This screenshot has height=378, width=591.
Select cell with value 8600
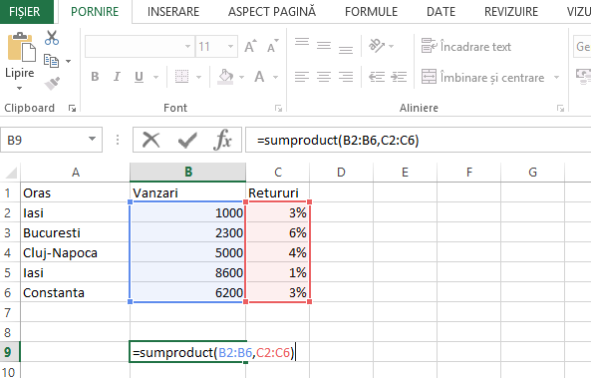coord(188,272)
